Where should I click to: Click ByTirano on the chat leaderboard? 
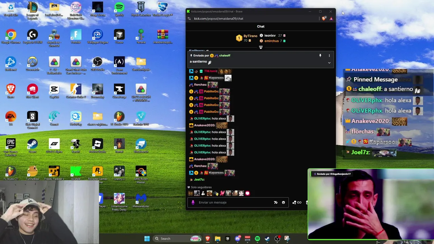pos(250,36)
